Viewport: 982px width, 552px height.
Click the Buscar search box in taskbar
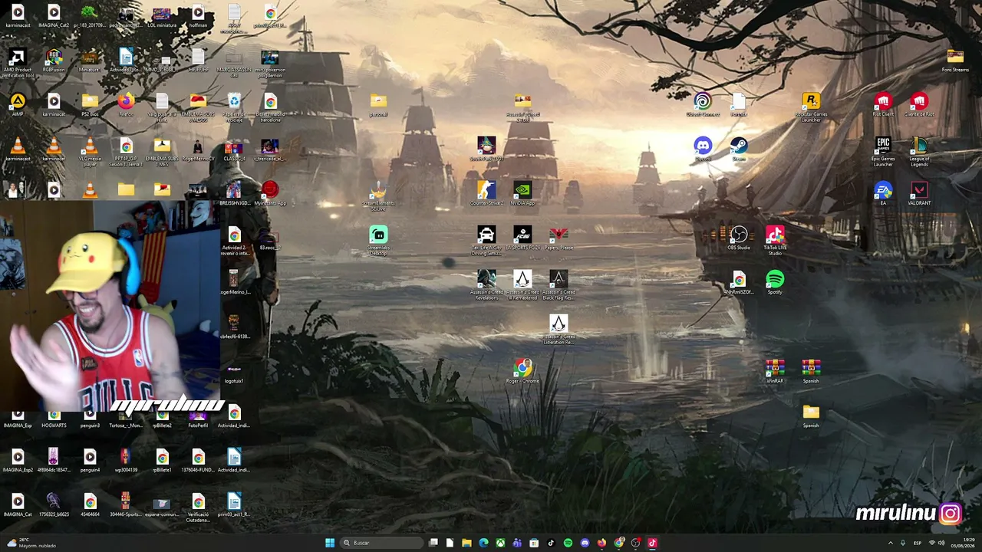[382, 543]
